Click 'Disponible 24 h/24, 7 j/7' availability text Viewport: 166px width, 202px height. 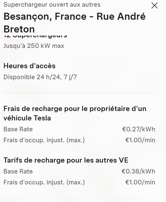tap(40, 77)
